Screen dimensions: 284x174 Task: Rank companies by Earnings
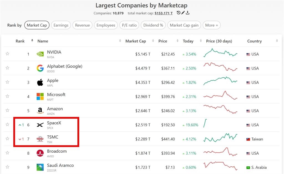pos(61,25)
